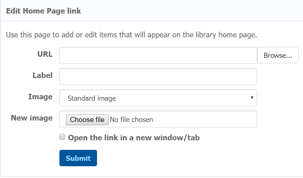303x178 pixels.
Task: Enable the open in new window/tab checkbox
Action: click(62, 137)
